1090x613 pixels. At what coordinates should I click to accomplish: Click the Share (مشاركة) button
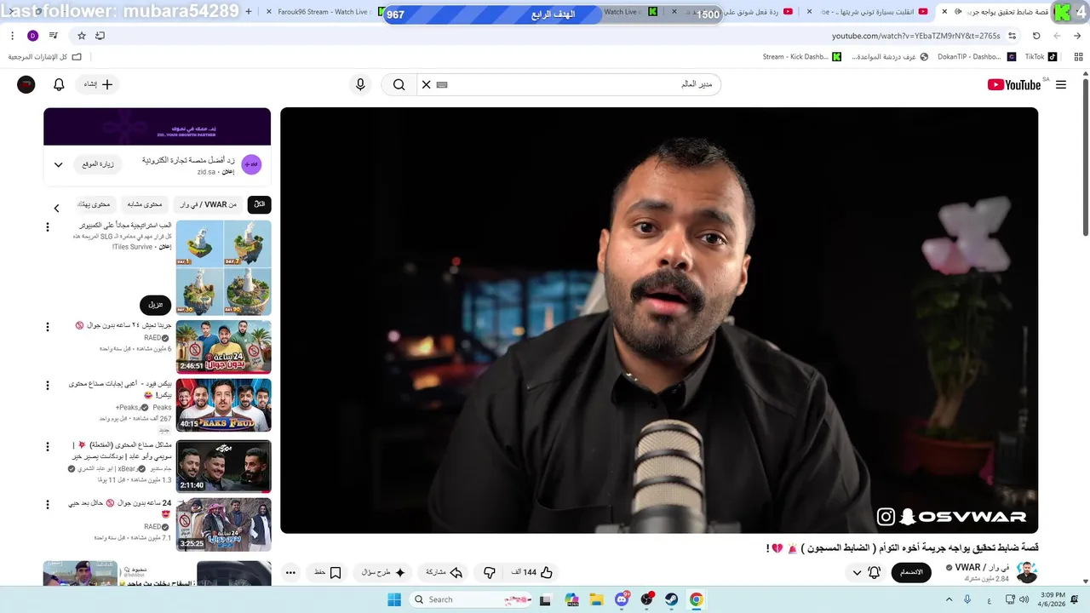444,573
